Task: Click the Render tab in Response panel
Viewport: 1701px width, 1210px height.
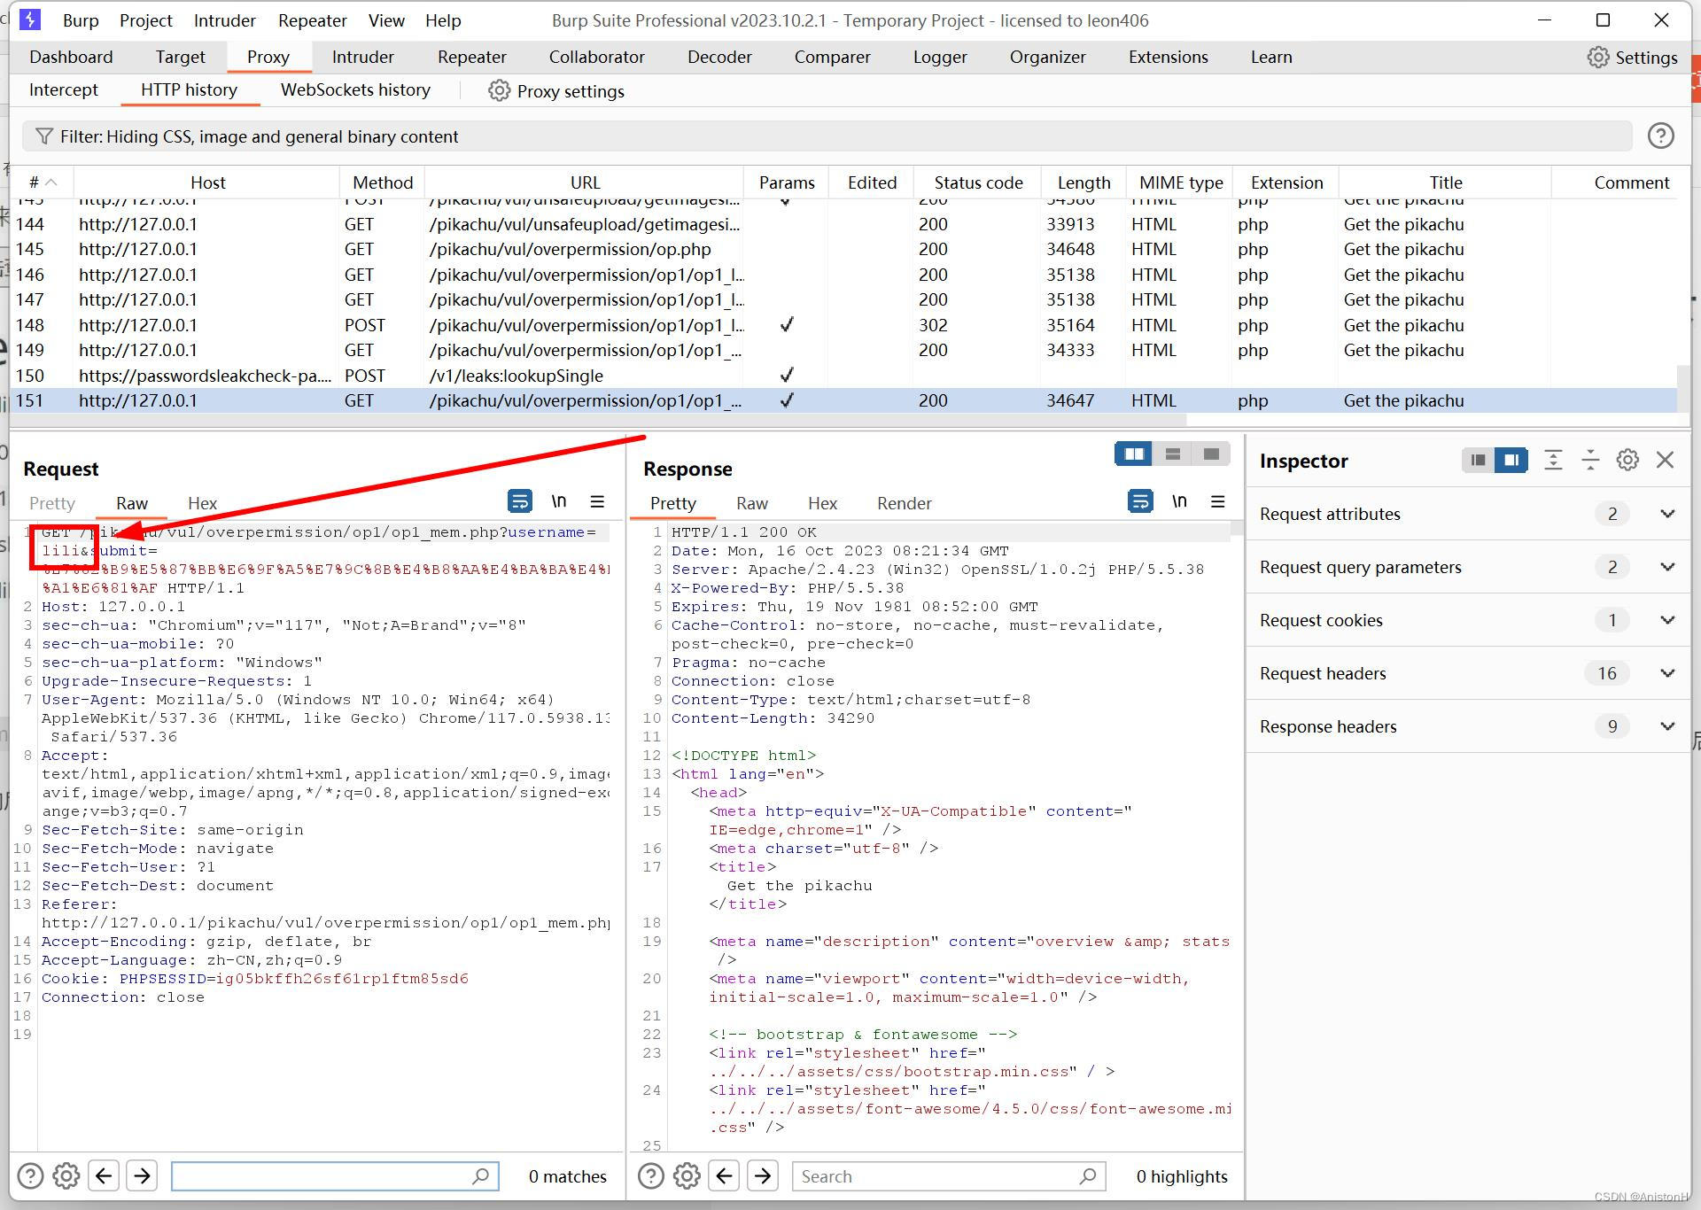Action: (x=905, y=503)
